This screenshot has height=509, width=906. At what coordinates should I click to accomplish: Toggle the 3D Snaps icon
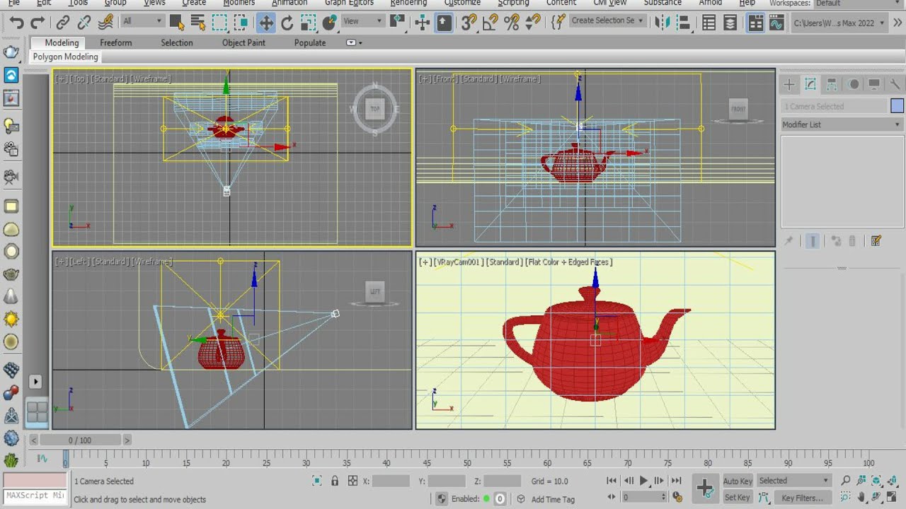click(469, 23)
